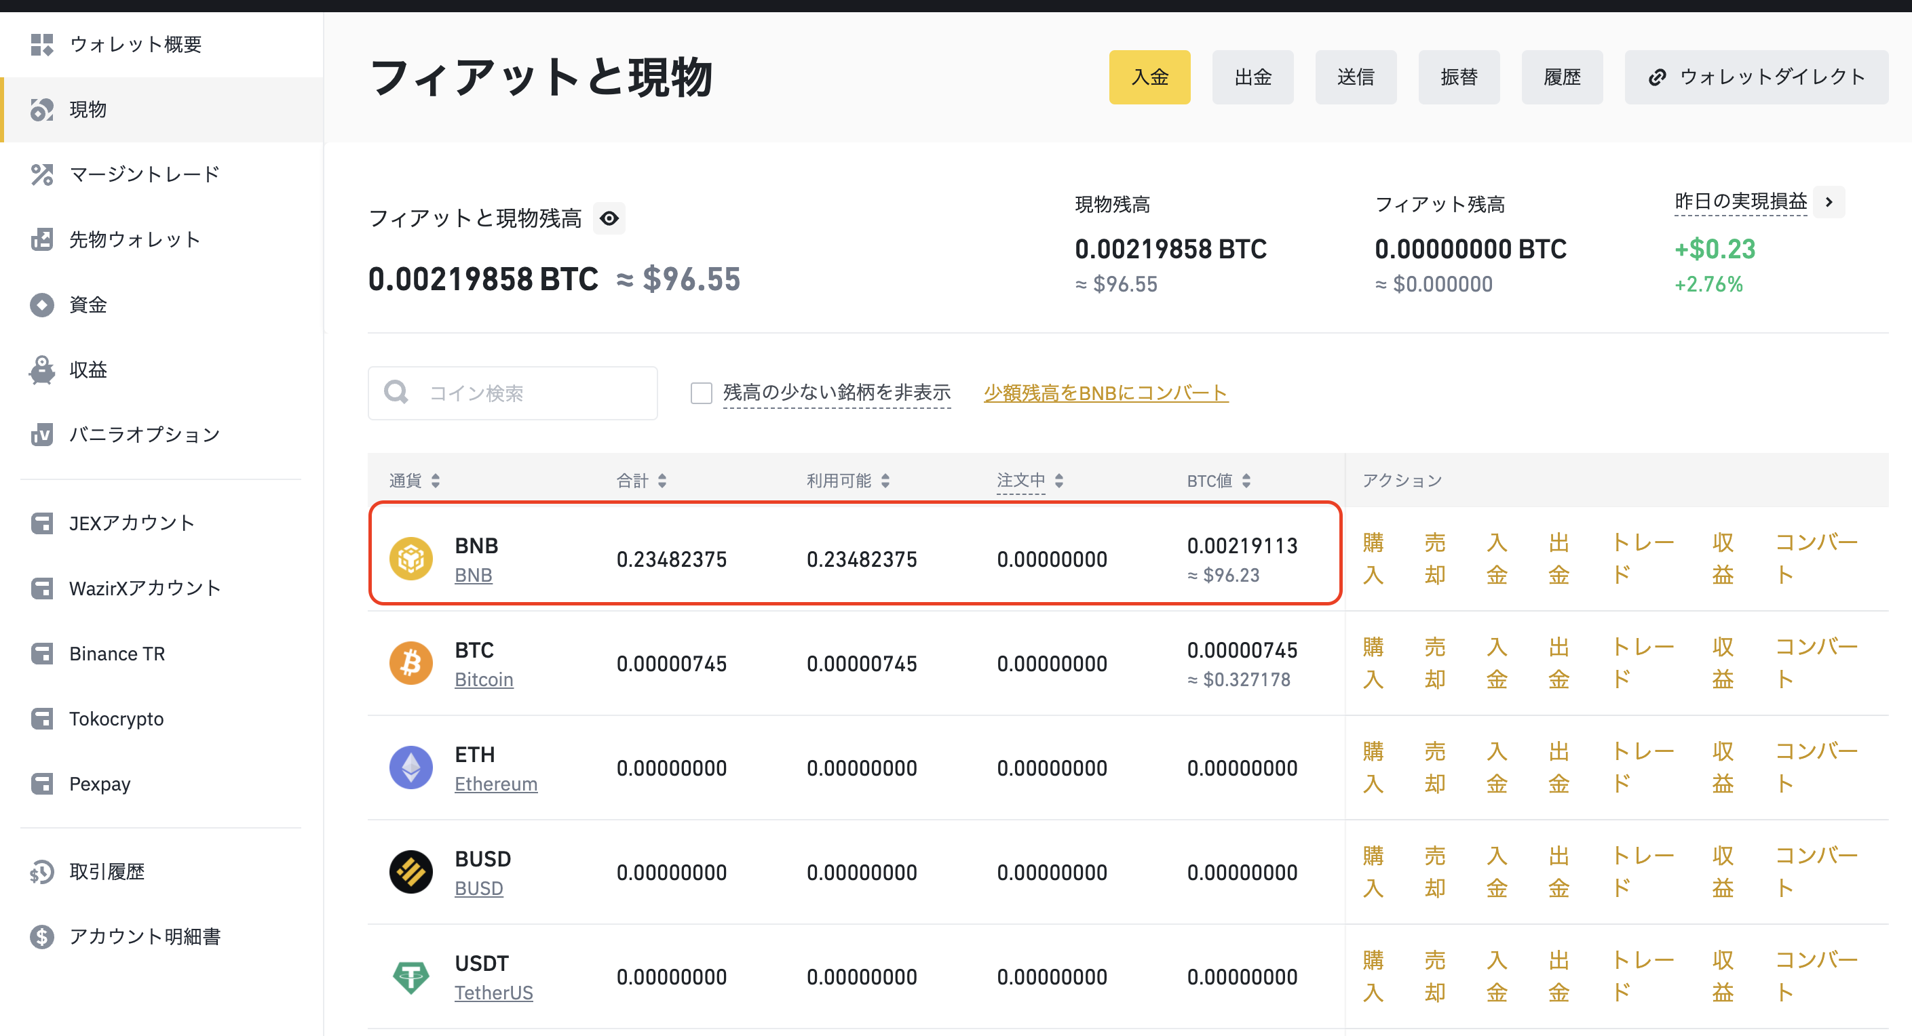Click 出金 in the BUSD row
This screenshot has width=1912, height=1036.
(1559, 872)
